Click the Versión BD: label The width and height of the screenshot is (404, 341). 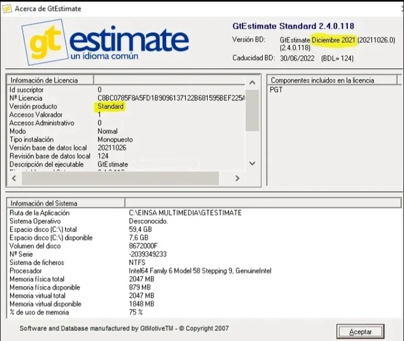click(x=249, y=39)
